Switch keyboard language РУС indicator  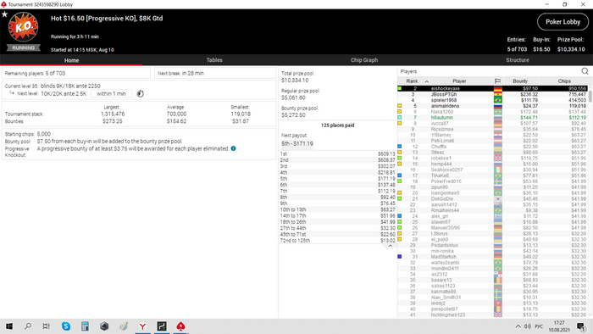(539, 326)
